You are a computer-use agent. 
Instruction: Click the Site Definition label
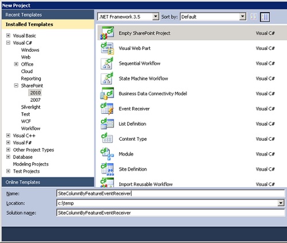point(133,169)
